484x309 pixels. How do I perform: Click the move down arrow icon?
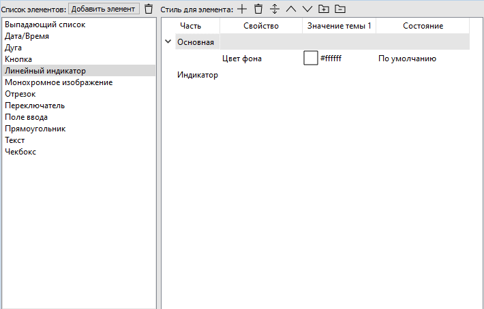(307, 9)
